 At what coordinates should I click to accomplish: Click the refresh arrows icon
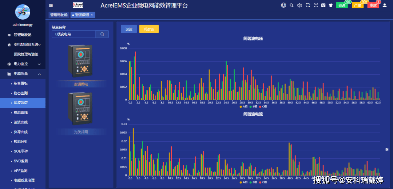tap(308, 5)
